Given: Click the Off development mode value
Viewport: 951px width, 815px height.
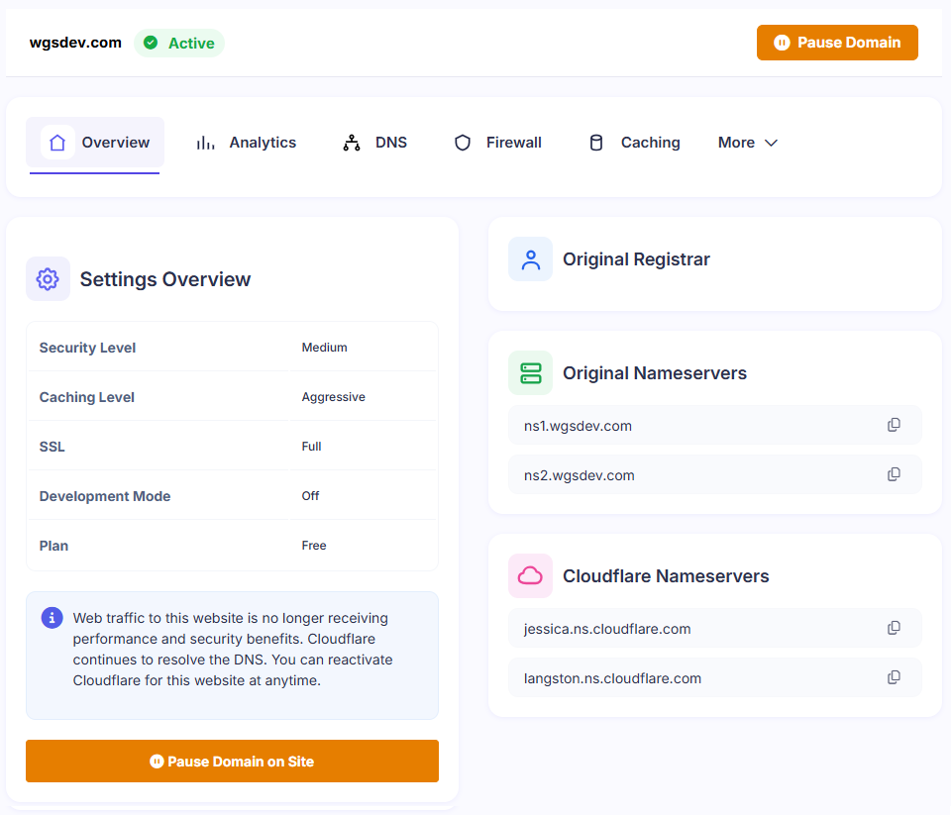Looking at the screenshot, I should pos(310,496).
